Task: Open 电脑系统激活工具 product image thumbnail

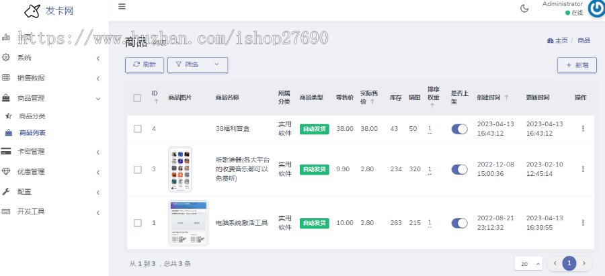Action: pos(188,223)
